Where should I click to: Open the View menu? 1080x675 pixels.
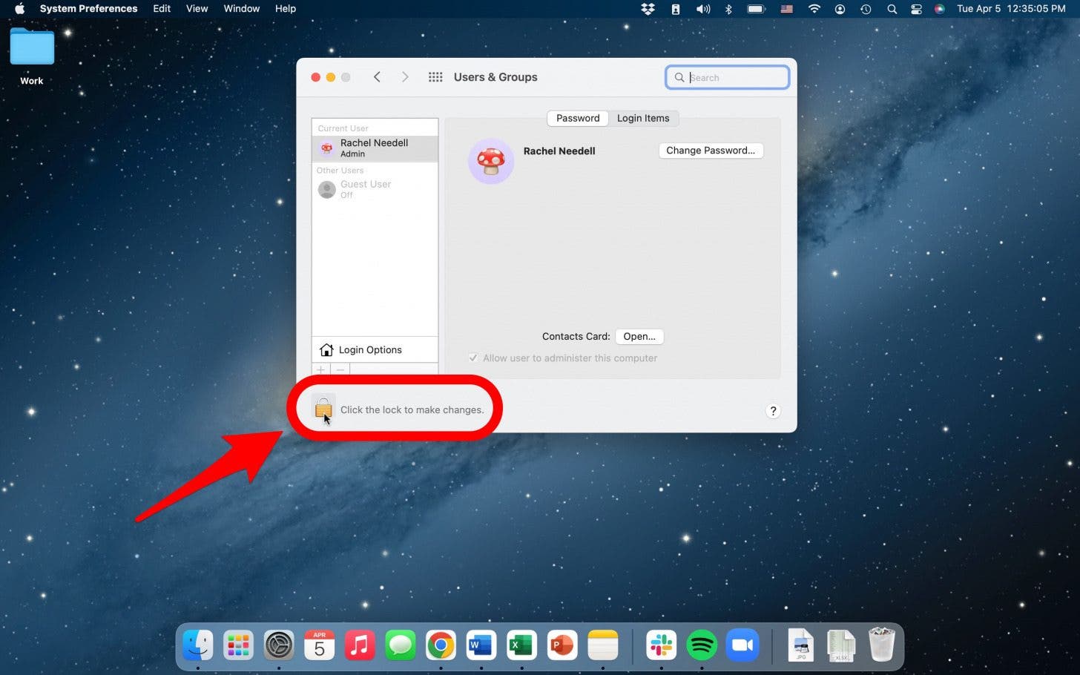point(197,9)
